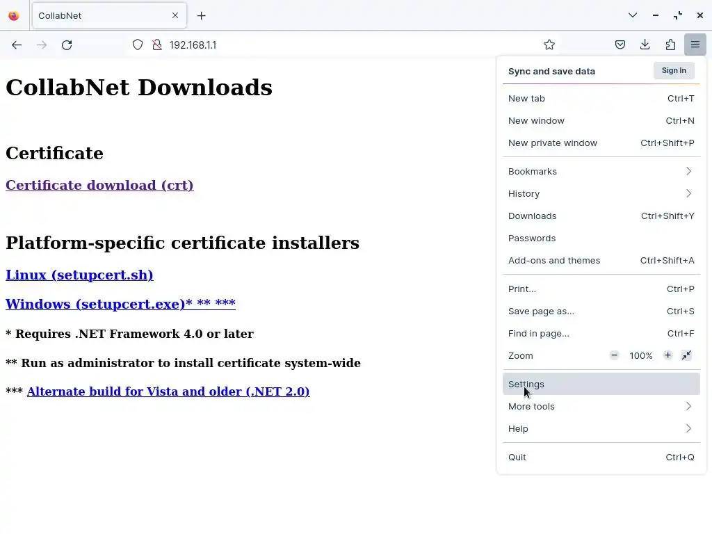Click the forward navigation arrow
Screen dimensions: 712x534
tap(42, 45)
